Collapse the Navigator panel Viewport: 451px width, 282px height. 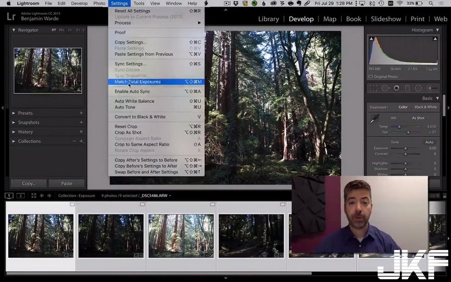click(x=13, y=30)
